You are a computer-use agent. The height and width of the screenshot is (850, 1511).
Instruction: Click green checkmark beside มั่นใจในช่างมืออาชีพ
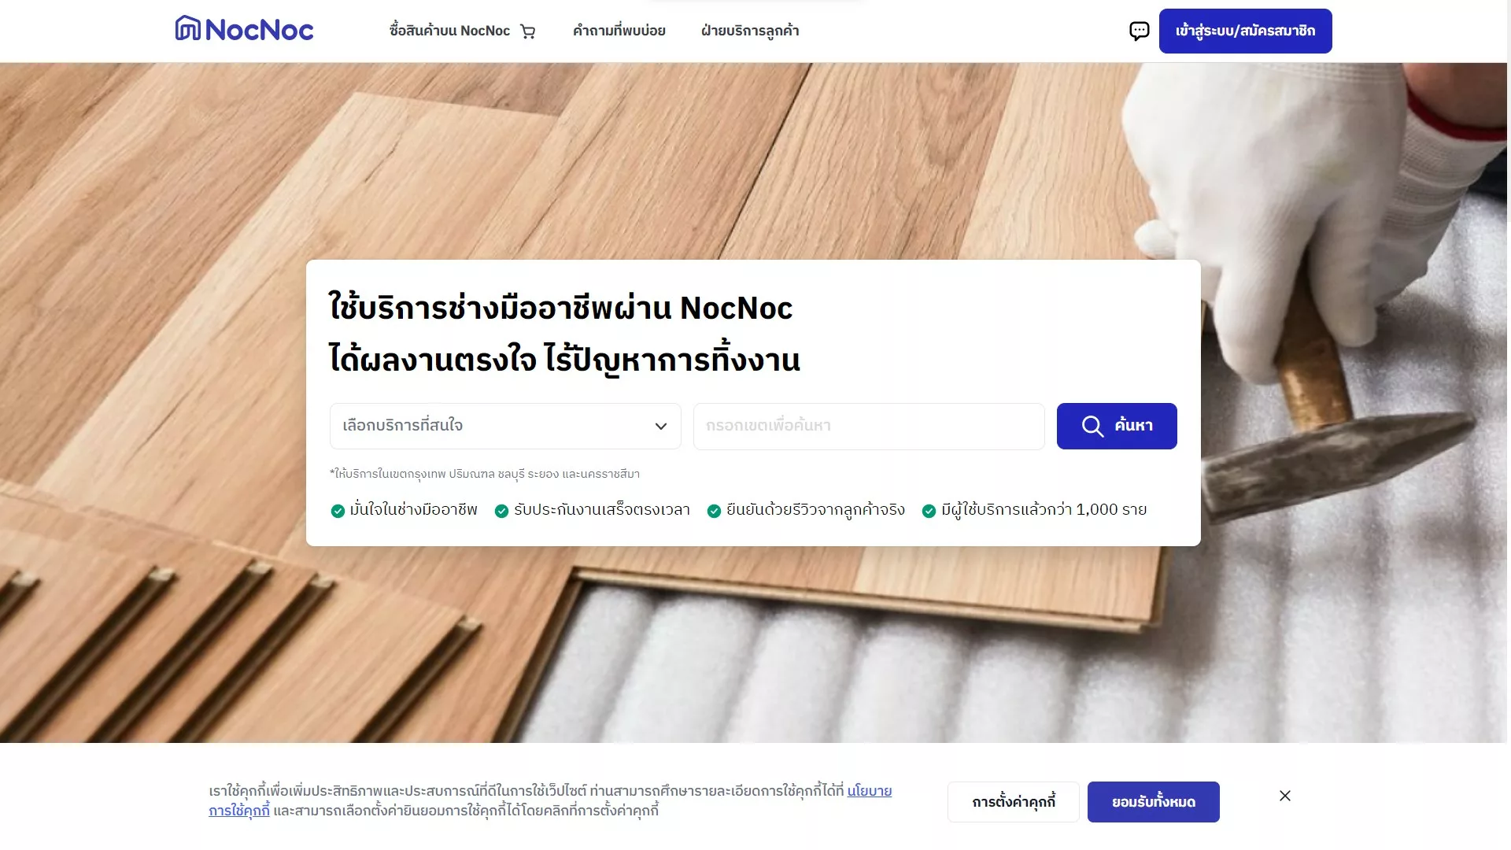pyautogui.click(x=338, y=511)
